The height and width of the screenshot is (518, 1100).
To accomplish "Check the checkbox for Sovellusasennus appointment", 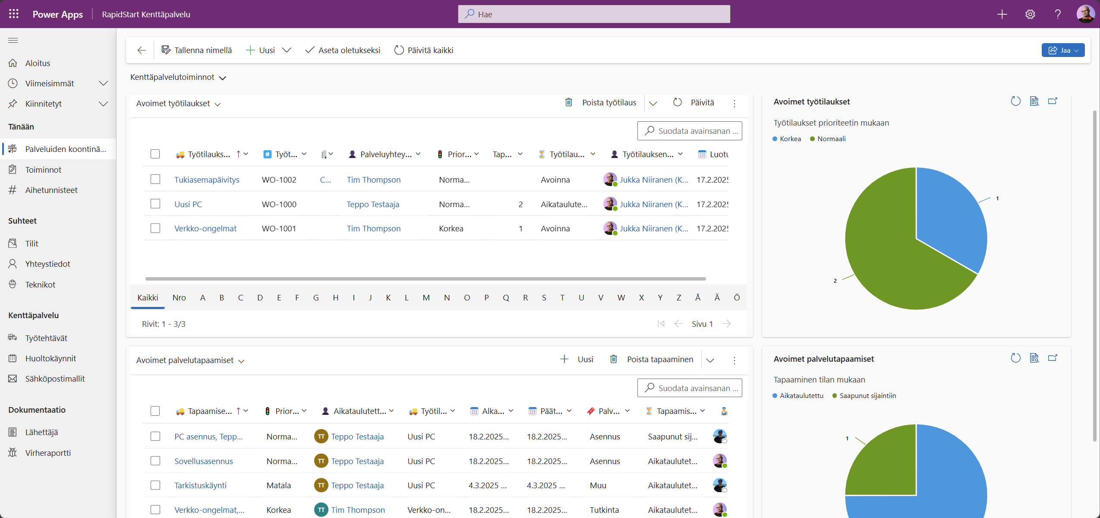I will (x=155, y=461).
